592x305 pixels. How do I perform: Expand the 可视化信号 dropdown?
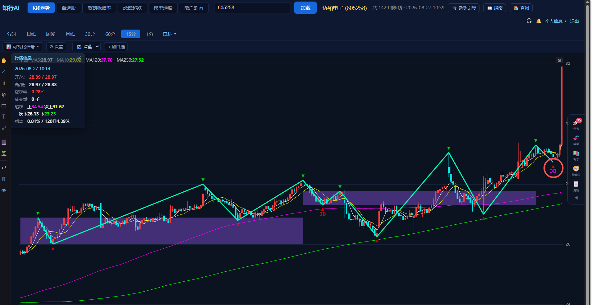point(23,47)
